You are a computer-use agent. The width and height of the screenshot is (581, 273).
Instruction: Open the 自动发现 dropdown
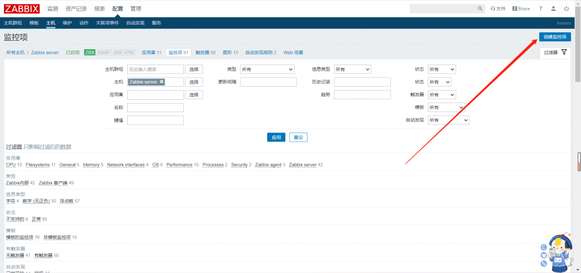coord(448,120)
